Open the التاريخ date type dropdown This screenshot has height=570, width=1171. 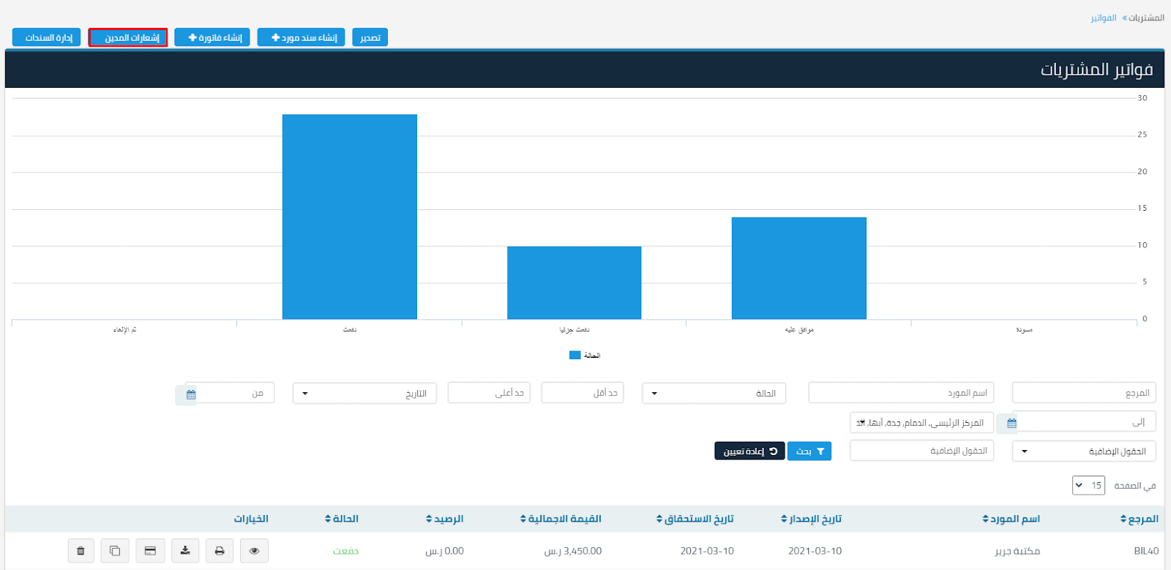364,394
